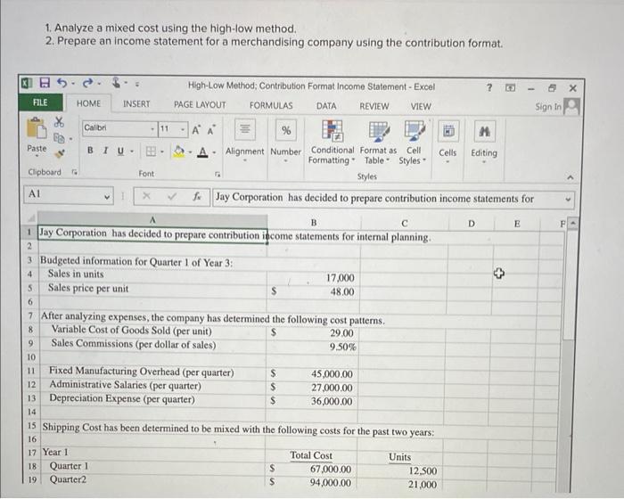This screenshot has width=624, height=499.
Task: Click the Copy icon in Clipboard group
Action: pyautogui.click(x=59, y=138)
